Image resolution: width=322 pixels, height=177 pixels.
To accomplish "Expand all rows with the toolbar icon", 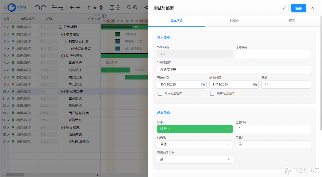I will pyautogui.click(x=112, y=7).
